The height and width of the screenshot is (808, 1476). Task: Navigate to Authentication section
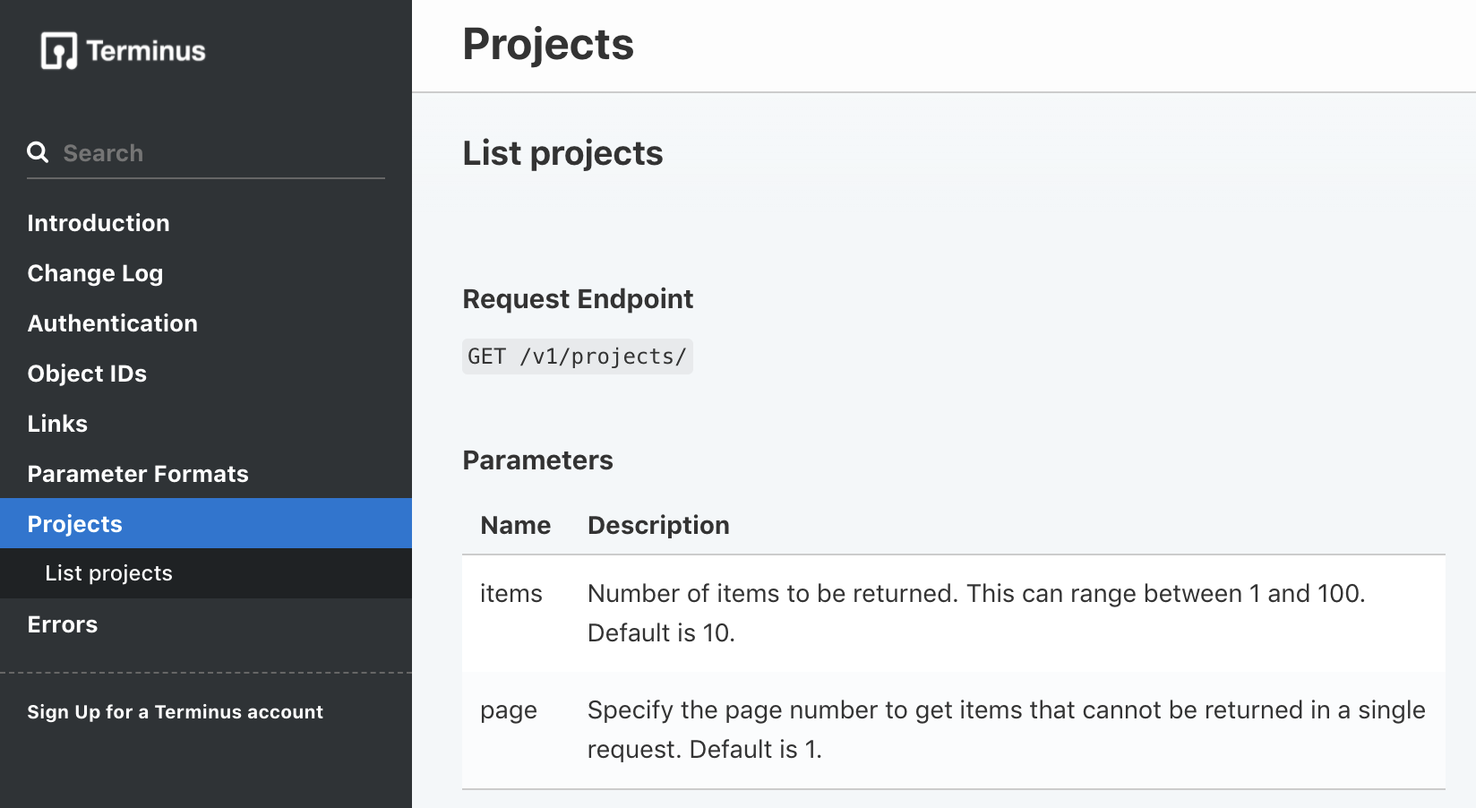(112, 323)
